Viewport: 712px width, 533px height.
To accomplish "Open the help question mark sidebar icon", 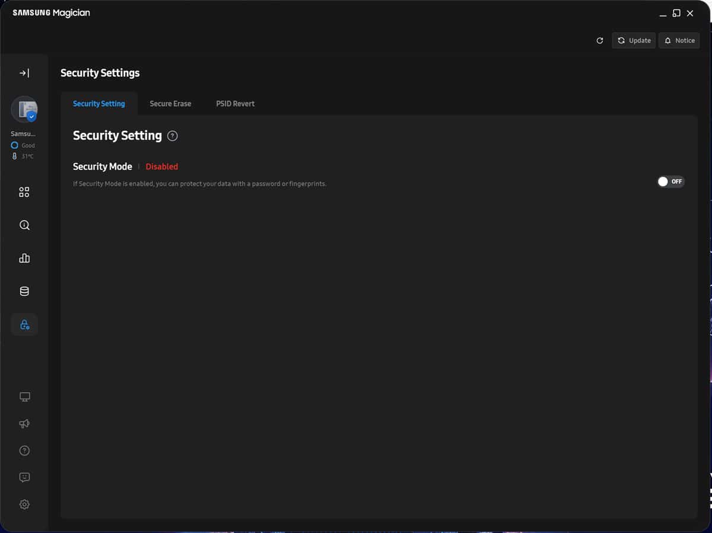I will [24, 451].
